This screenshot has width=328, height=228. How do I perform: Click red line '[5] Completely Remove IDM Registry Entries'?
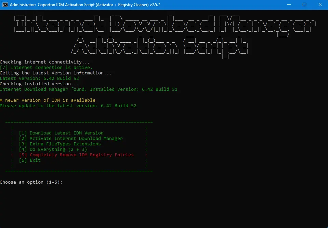(76, 155)
